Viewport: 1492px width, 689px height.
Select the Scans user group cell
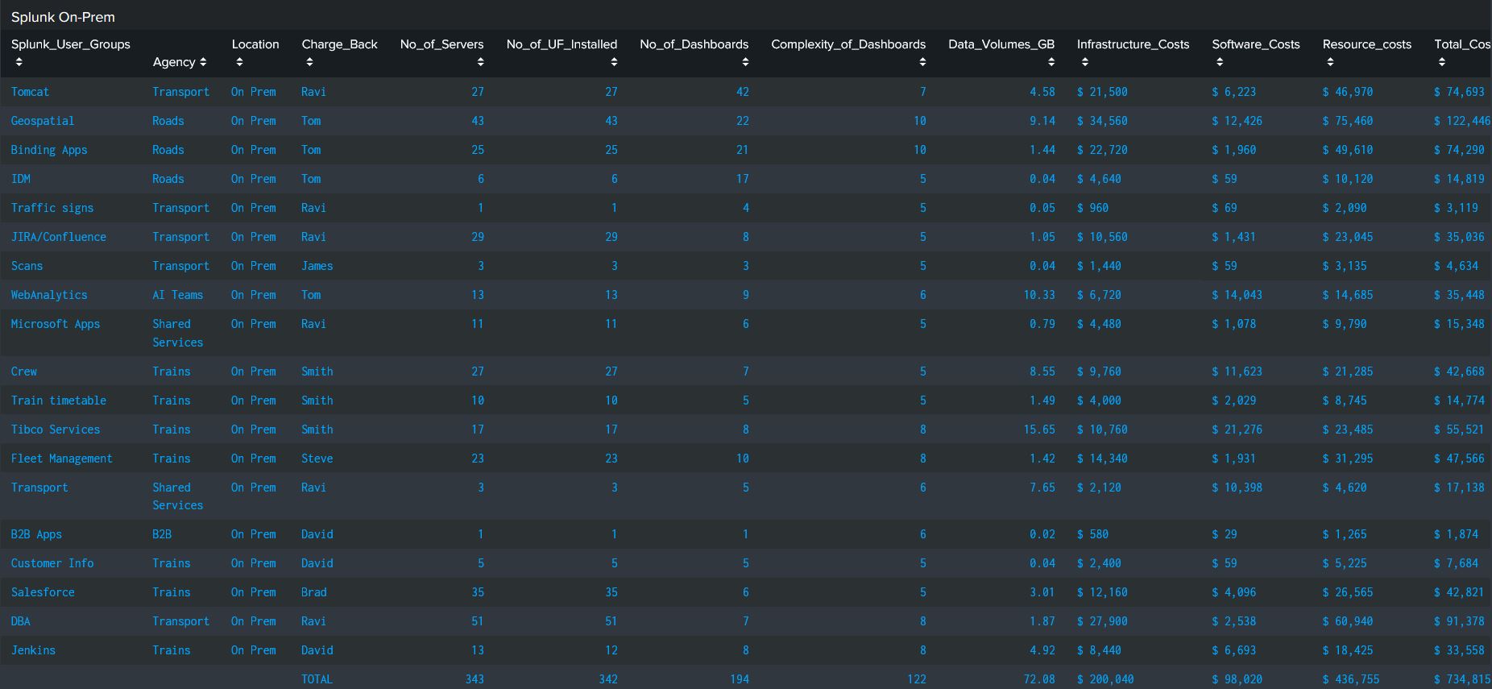tap(27, 266)
